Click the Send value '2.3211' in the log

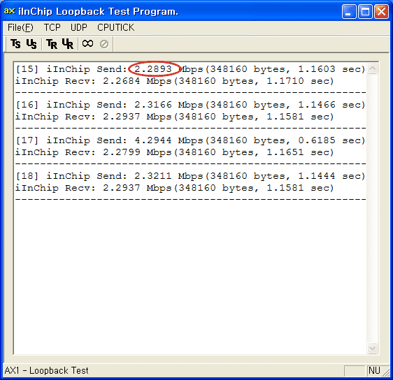pos(153,176)
